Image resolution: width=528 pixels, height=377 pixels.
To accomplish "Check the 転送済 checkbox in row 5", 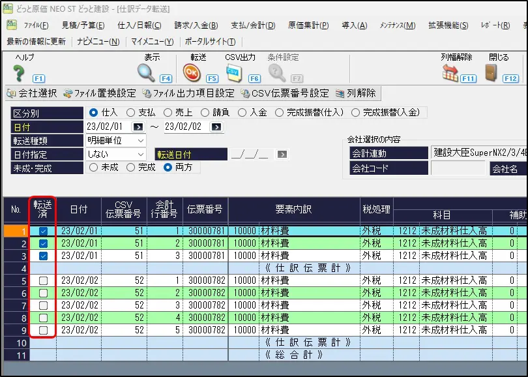I will coord(43,280).
